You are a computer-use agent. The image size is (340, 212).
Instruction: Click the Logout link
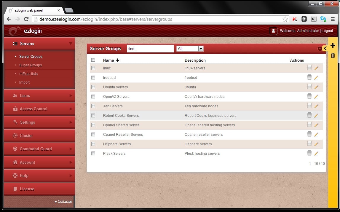coord(327,31)
